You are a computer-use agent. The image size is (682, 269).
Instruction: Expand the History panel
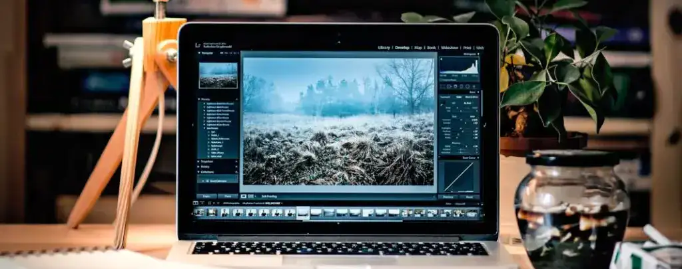click(x=199, y=166)
